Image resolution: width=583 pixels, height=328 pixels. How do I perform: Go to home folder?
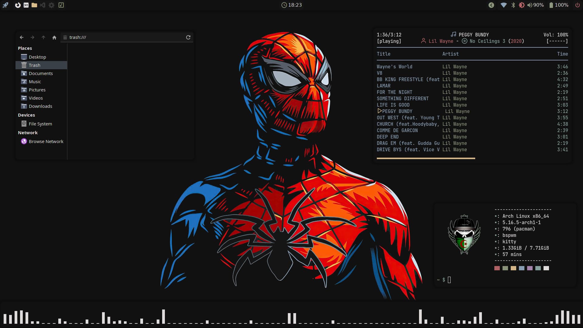[x=54, y=37]
